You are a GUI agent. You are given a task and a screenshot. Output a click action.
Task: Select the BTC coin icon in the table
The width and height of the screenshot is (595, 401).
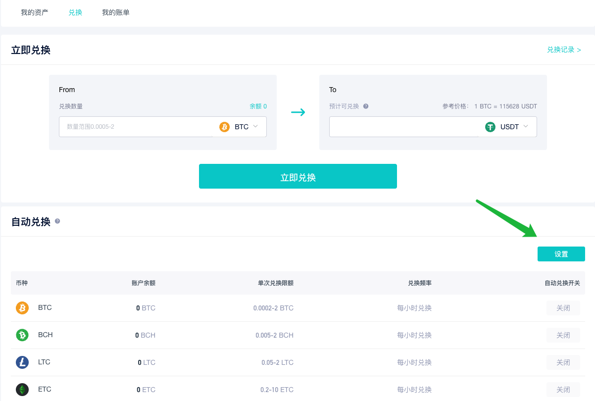(x=22, y=307)
